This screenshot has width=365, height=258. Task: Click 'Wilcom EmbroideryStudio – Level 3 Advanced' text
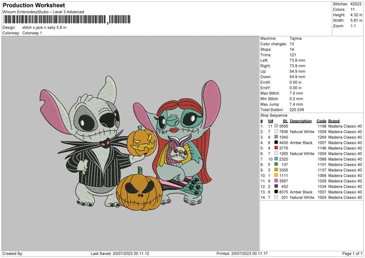[x=43, y=12]
